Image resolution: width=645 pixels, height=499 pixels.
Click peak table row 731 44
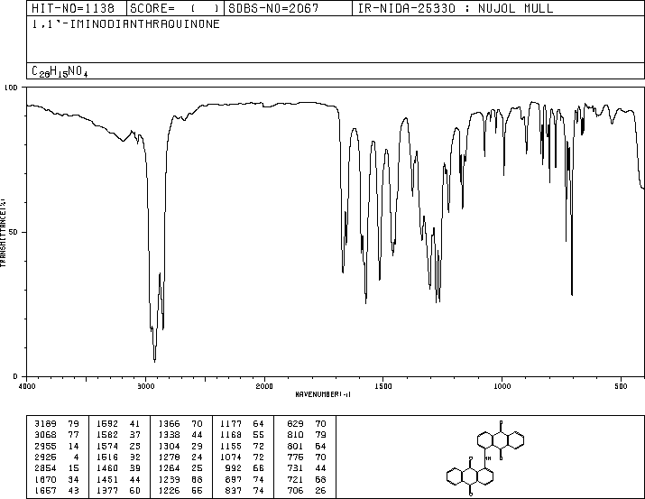point(307,468)
